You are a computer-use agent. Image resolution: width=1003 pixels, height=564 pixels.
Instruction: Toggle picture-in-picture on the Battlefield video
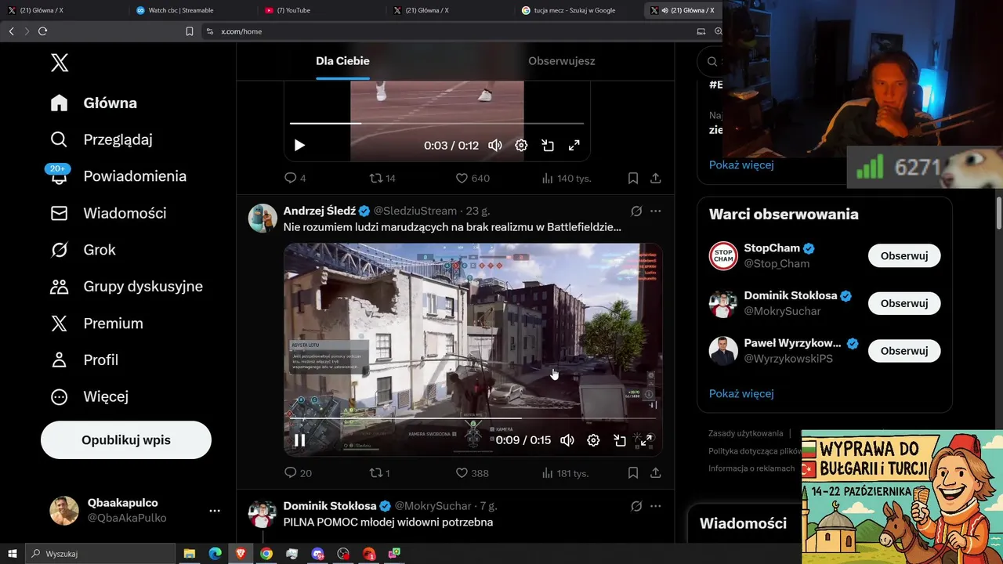pyautogui.click(x=620, y=440)
